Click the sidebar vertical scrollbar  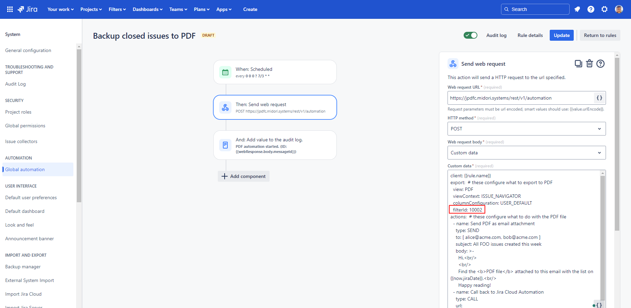pos(79,125)
